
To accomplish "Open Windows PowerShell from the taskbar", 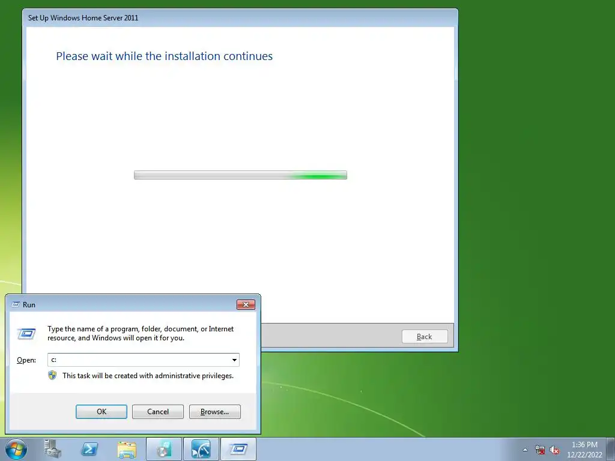I will (89, 449).
